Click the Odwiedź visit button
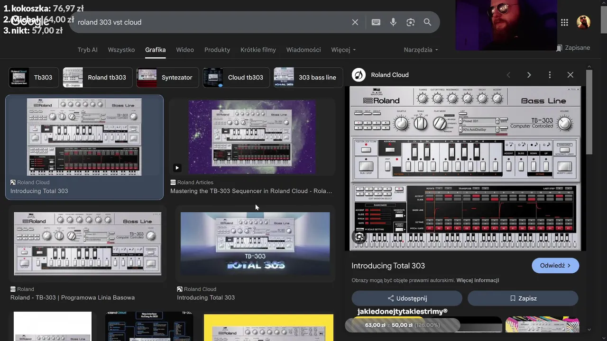The height and width of the screenshot is (341, 607). pos(555,266)
